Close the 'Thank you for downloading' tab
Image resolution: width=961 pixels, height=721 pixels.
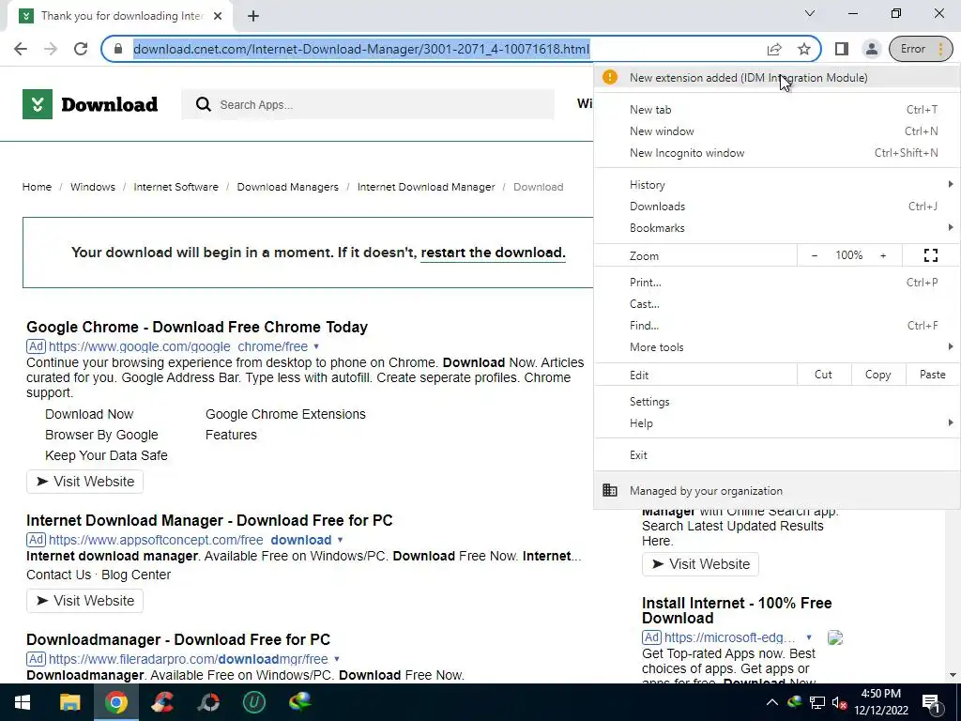[x=218, y=16]
